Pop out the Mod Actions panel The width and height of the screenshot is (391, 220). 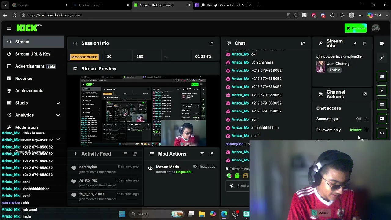[x=211, y=154]
